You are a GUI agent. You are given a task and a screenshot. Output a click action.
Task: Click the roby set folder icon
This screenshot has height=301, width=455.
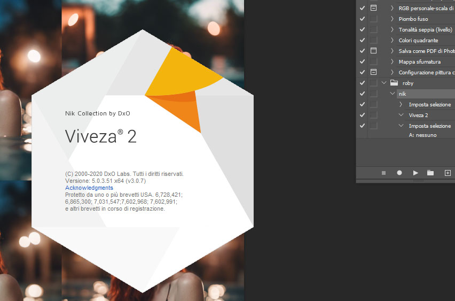click(394, 83)
